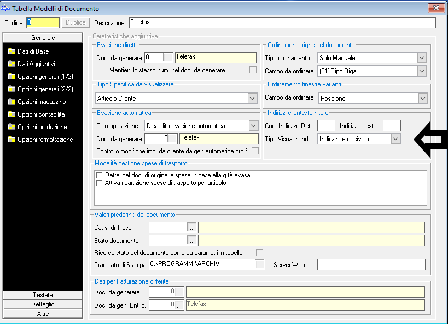448x324 pixels.
Task: Click the Doc. da gen. Enti p. number field
Action: tap(162, 305)
